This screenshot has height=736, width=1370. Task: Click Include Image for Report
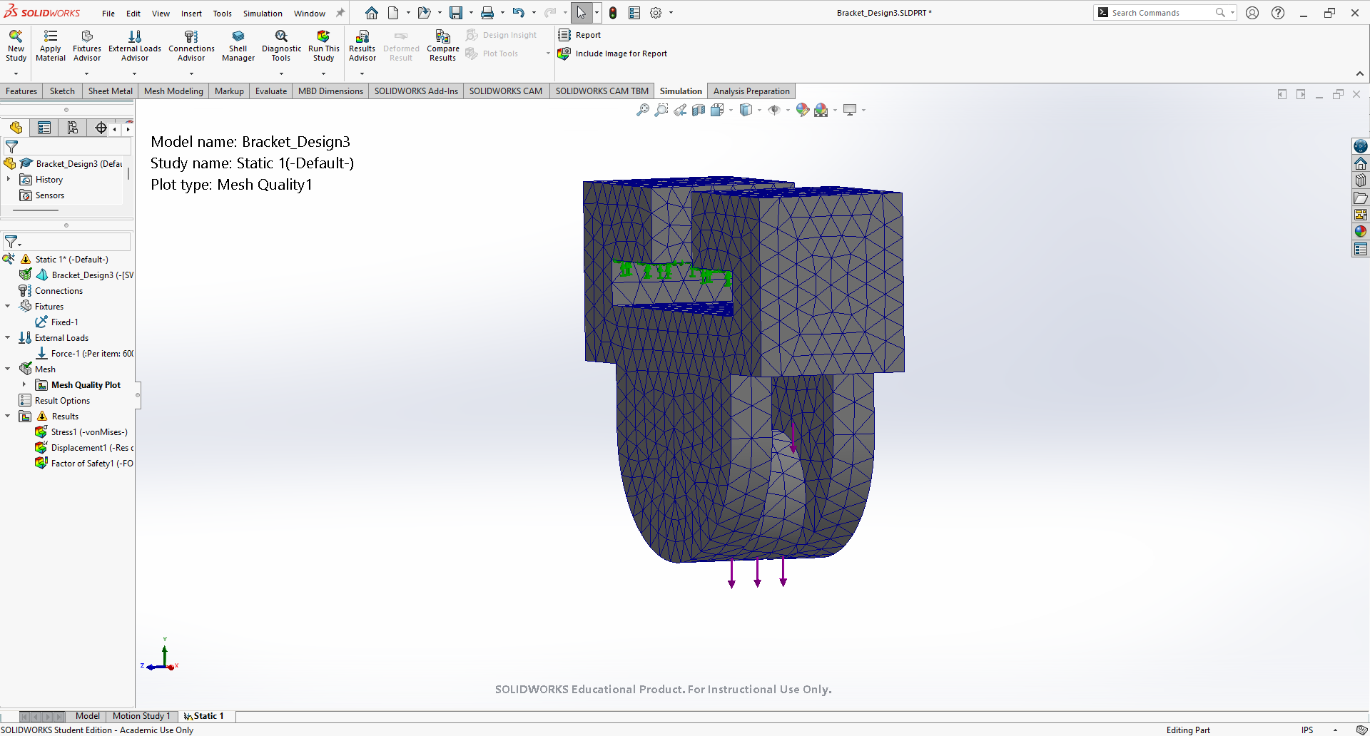pyautogui.click(x=612, y=53)
